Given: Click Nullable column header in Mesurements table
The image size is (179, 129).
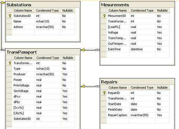Looking at the screenshot, I should point(162,10).
